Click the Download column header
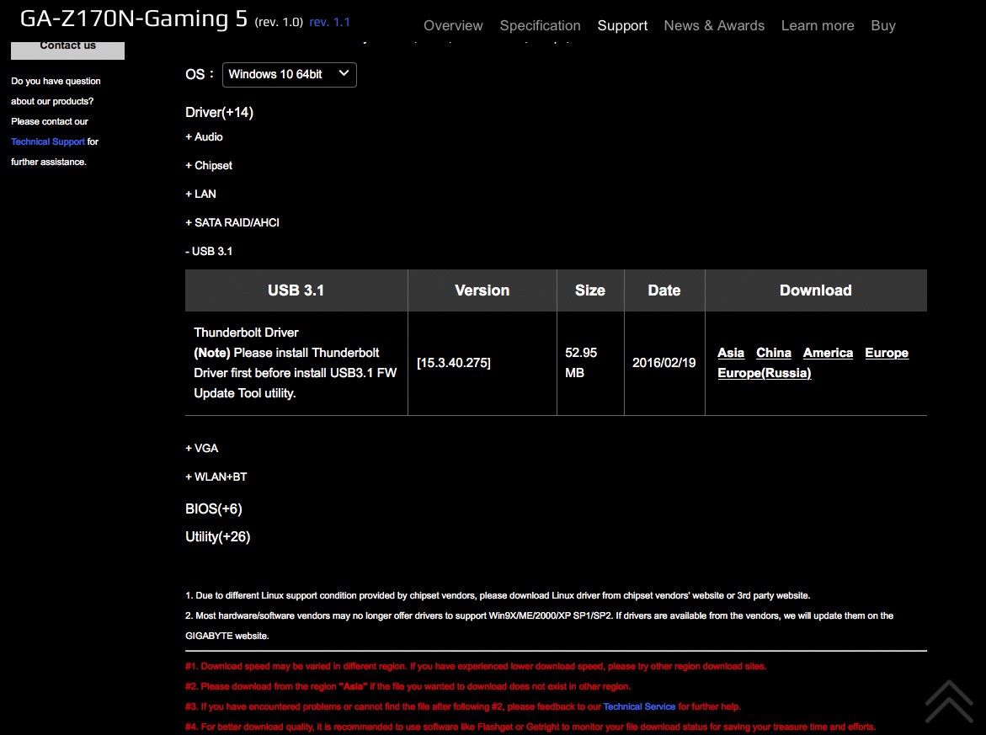The height and width of the screenshot is (735, 986). pyautogui.click(x=816, y=290)
